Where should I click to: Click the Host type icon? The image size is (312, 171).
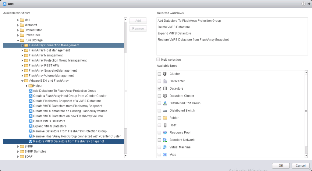[165, 125]
